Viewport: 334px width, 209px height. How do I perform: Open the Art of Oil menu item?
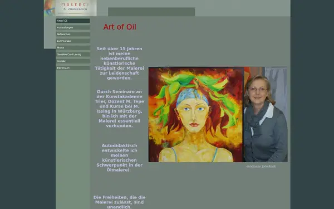[73, 21]
